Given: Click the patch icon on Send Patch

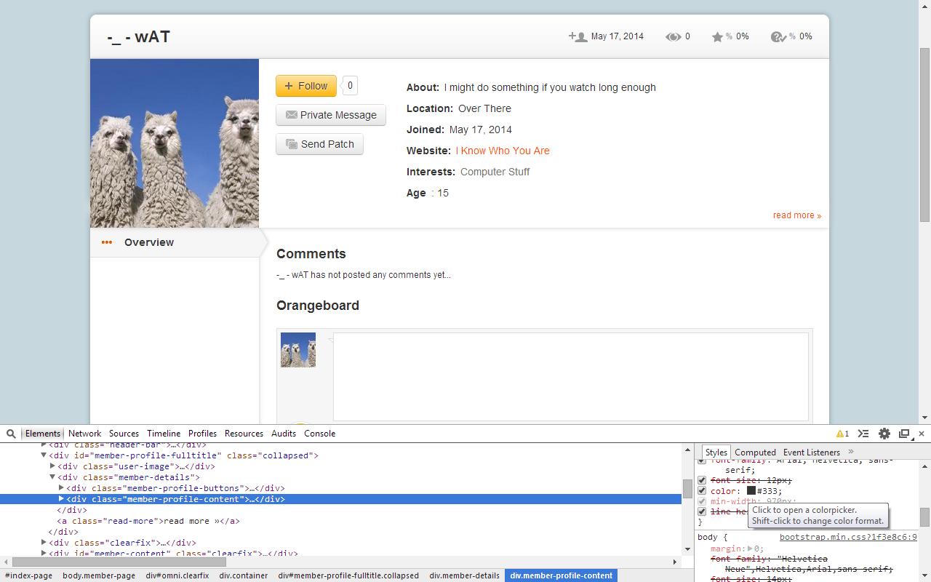Looking at the screenshot, I should pos(292,144).
